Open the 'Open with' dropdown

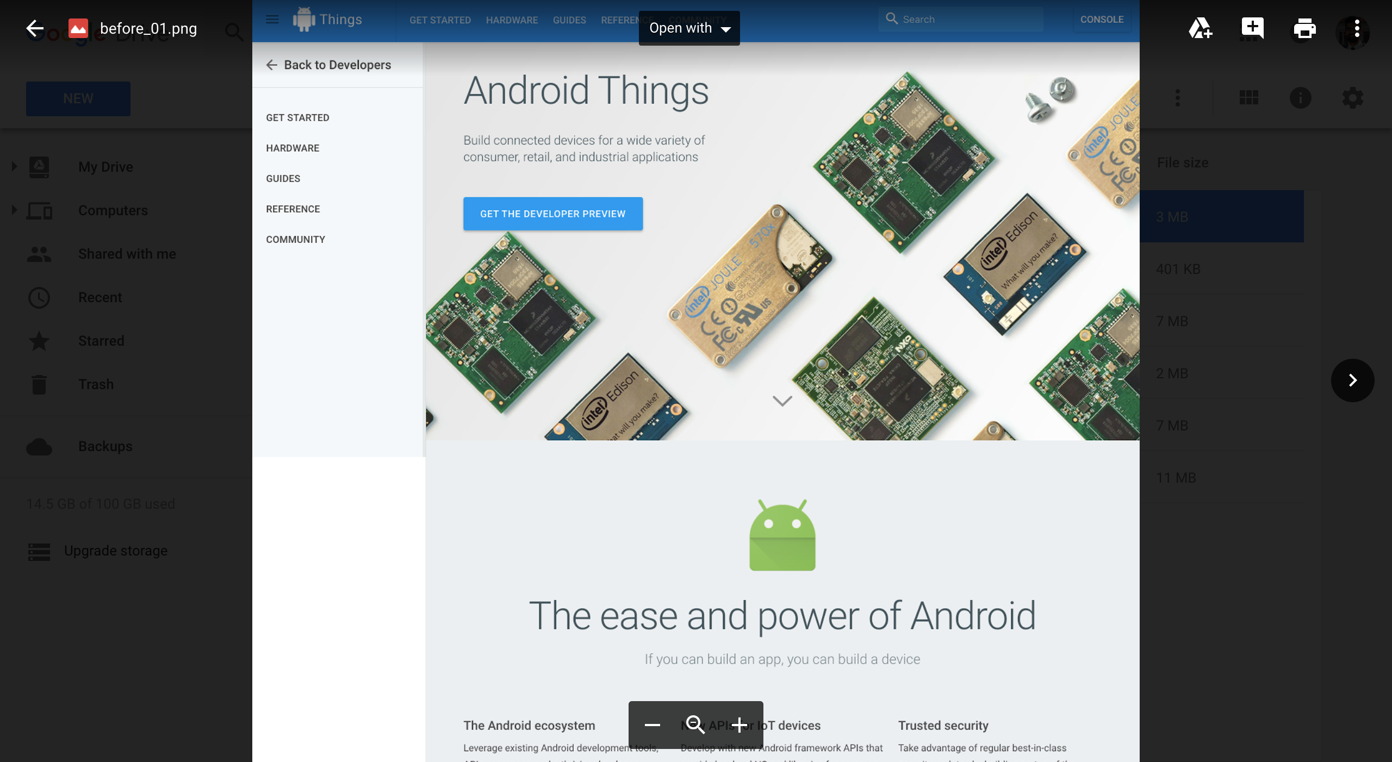(689, 28)
